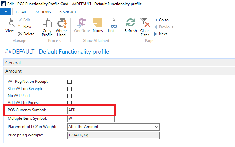This screenshot has height=147, width=235.
Task: Expand the General FastTab
Action: 119,63
